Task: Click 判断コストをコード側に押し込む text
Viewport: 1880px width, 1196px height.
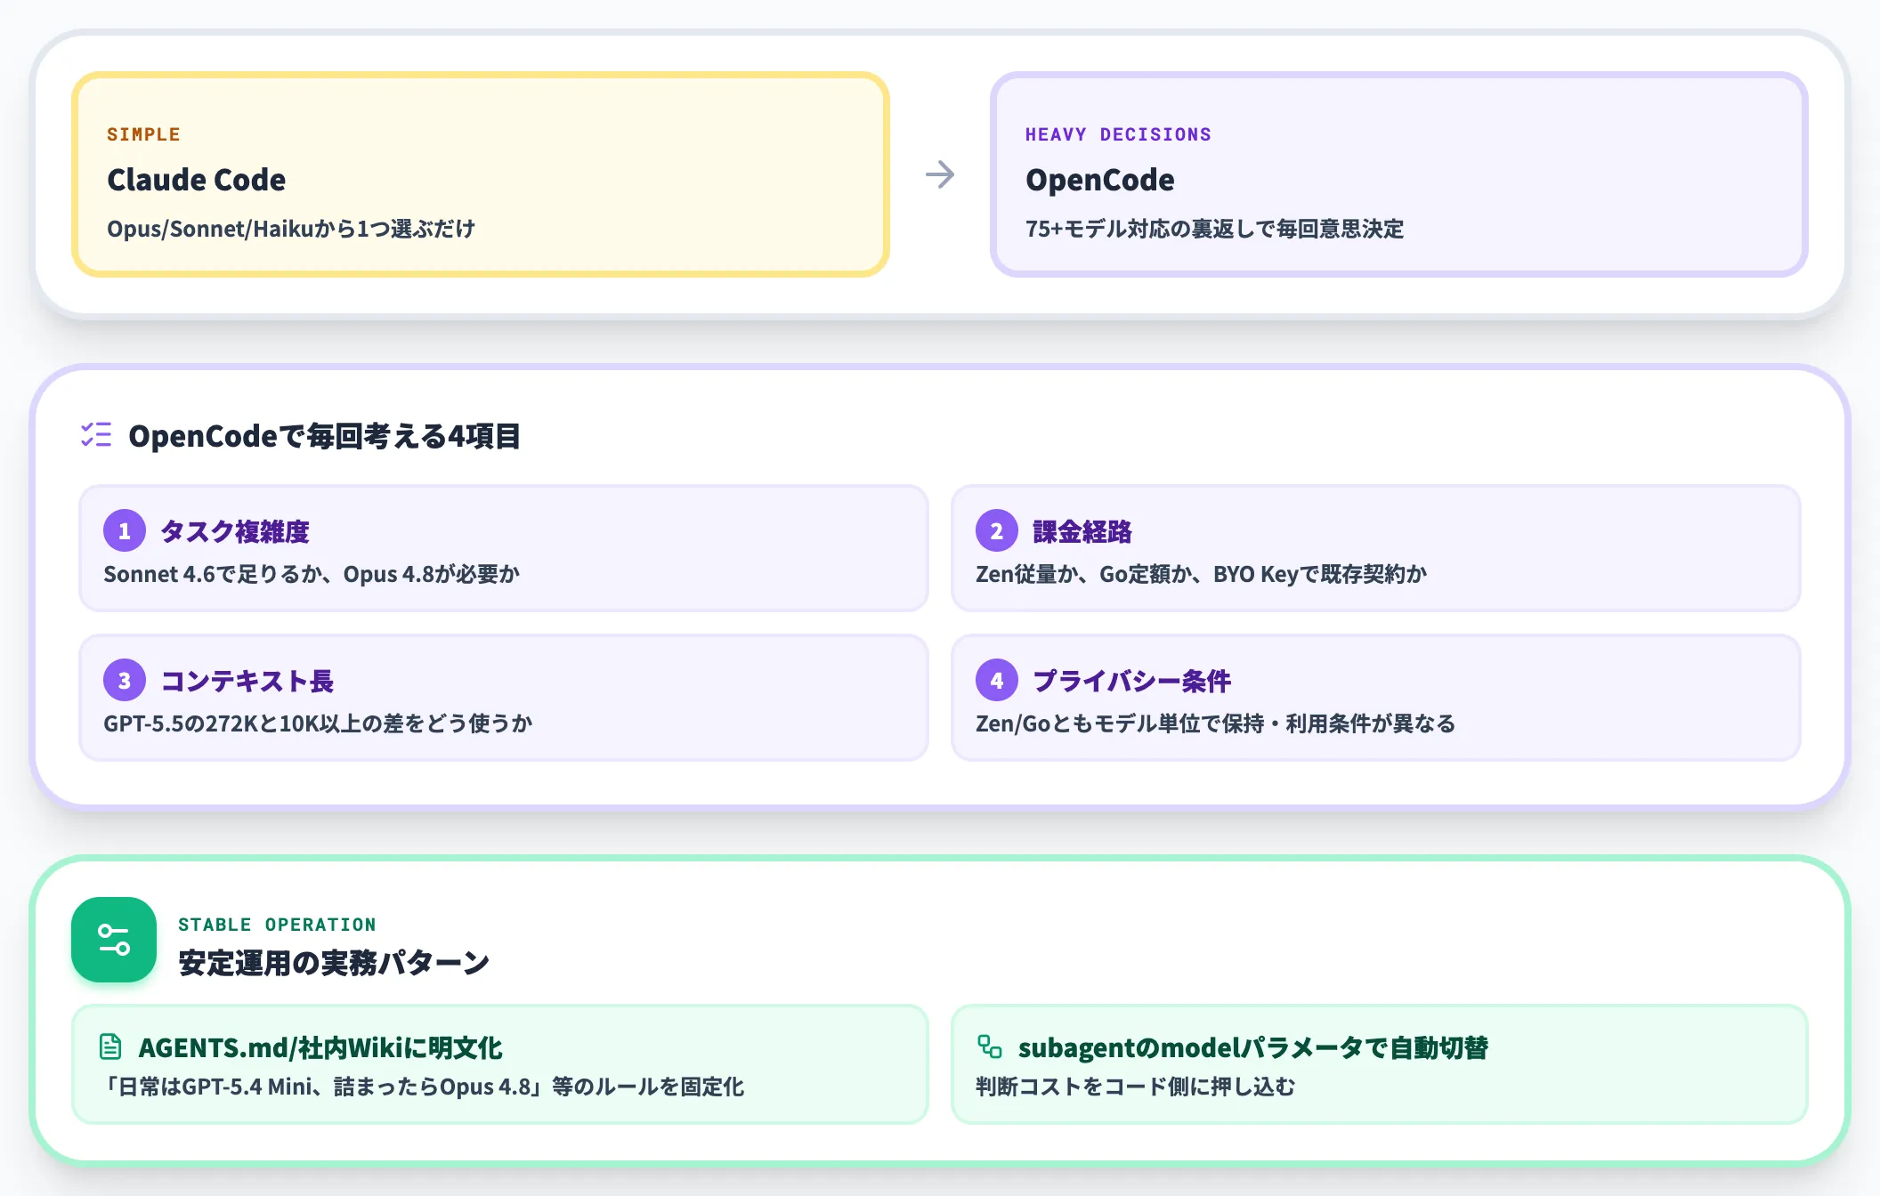Action: 1136,1087
